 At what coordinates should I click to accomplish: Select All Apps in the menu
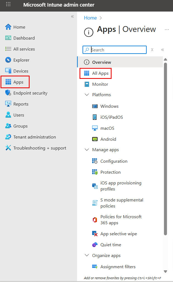[100, 73]
